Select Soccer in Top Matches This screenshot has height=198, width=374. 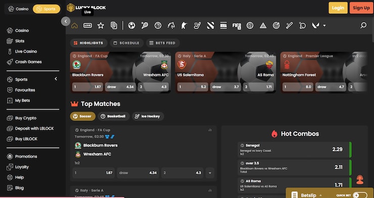pyautogui.click(x=82, y=116)
